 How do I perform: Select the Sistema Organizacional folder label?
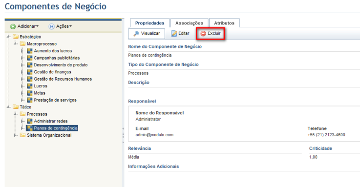point(49,135)
